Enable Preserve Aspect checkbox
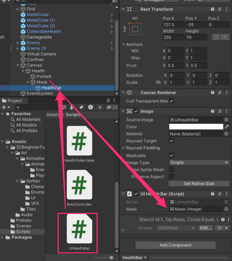Image resolution: width=232 pixels, height=261 pixels. click(x=171, y=176)
